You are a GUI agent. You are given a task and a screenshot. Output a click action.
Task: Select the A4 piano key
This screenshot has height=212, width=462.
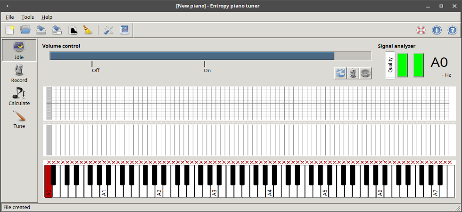[x=269, y=191]
